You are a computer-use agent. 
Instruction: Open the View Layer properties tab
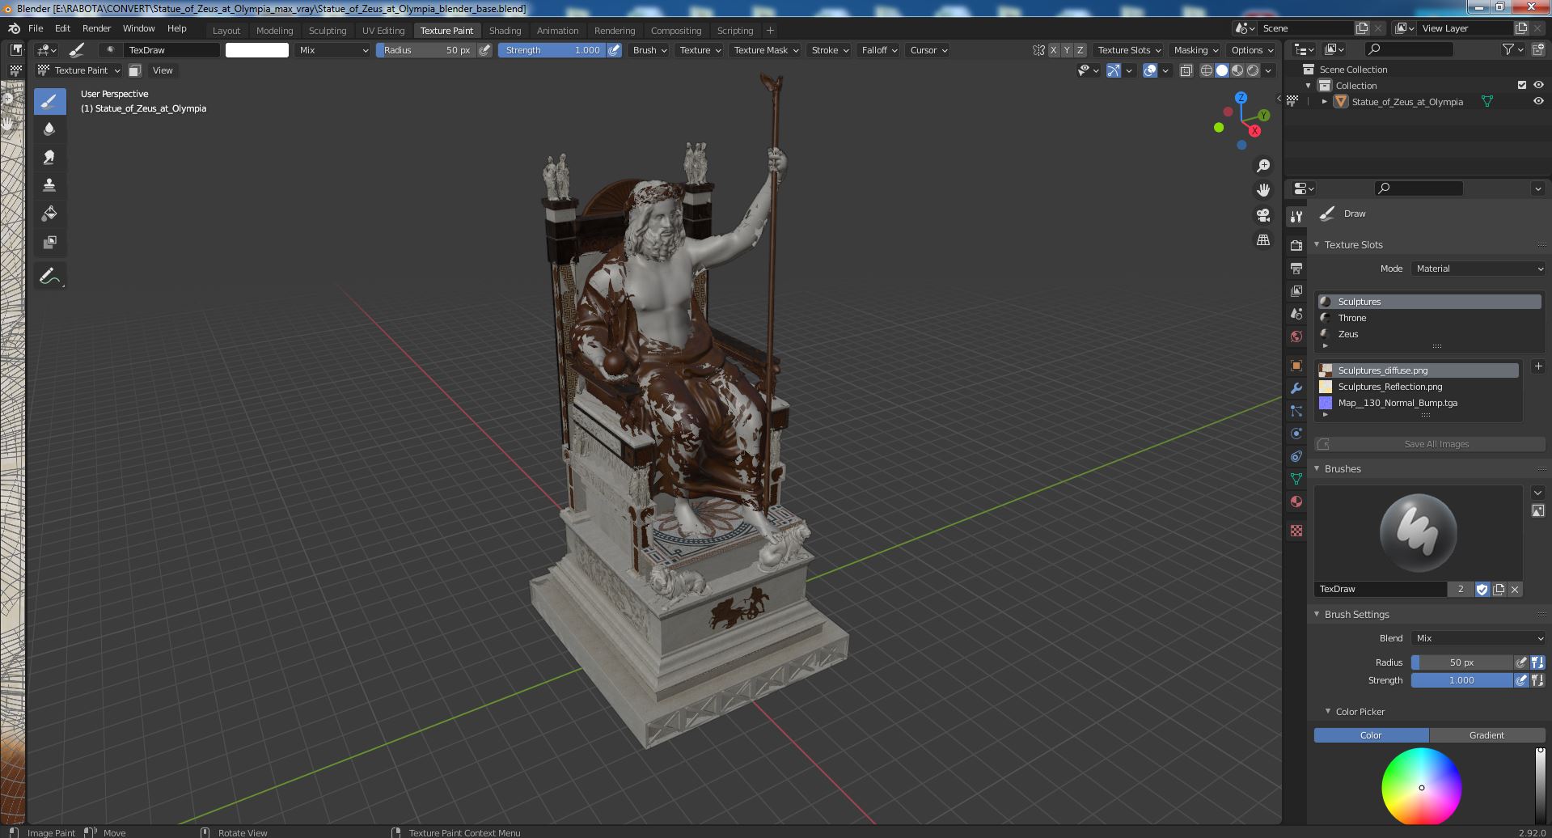(1296, 290)
